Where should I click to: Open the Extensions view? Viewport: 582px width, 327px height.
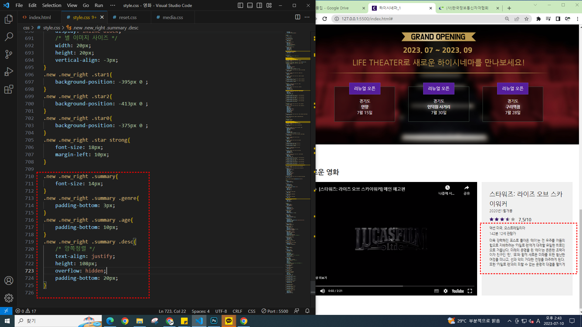click(x=9, y=89)
